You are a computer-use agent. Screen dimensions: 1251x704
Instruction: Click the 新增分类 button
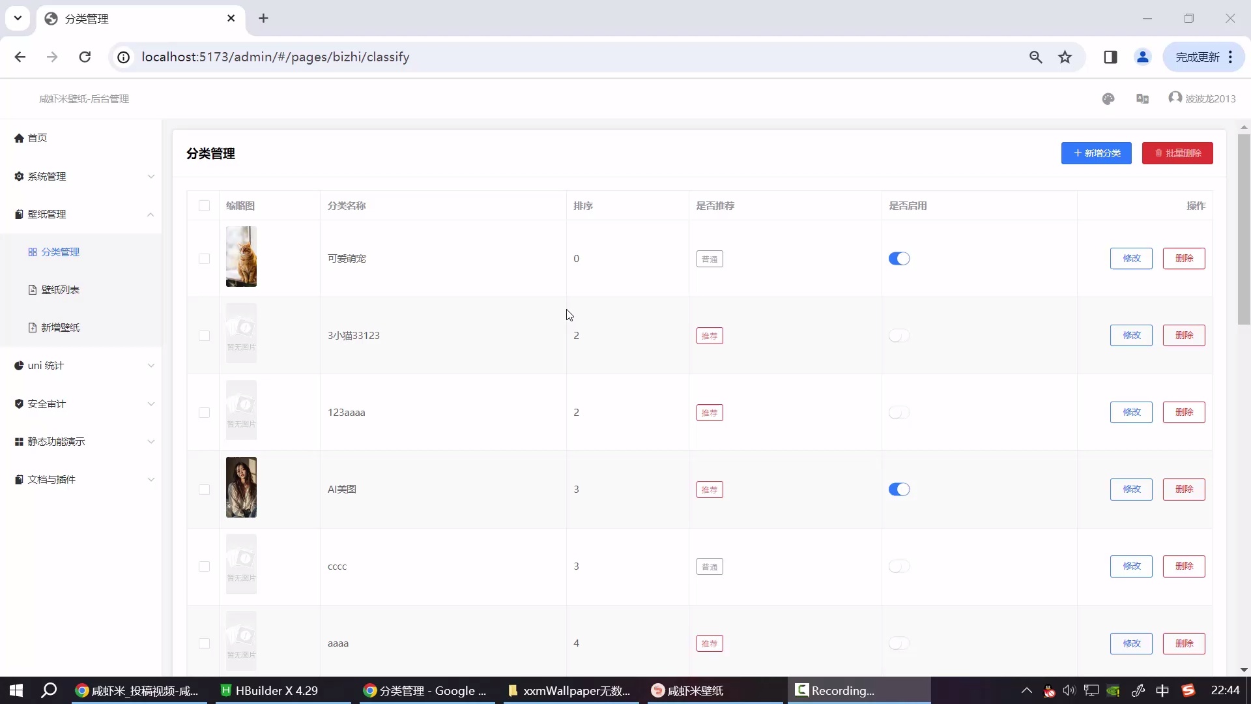[1096, 153]
